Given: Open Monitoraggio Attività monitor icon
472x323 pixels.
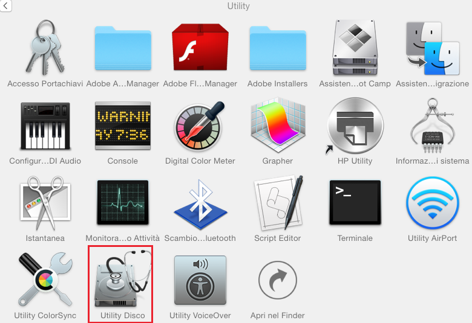Looking at the screenshot, I should tap(123, 202).
